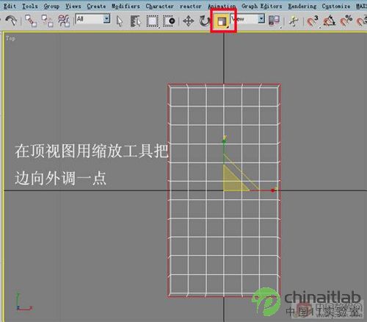Open the Graph Editors menu
Image resolution: width=367 pixels, height=322 pixels.
(x=261, y=6)
